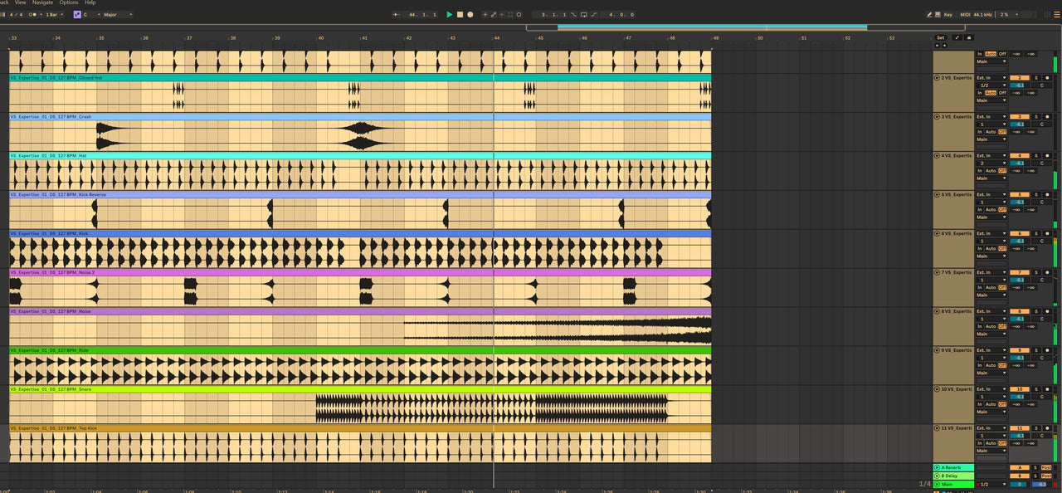This screenshot has height=493, width=1062.
Task: Select the Main track header
Action: [x=953, y=484]
